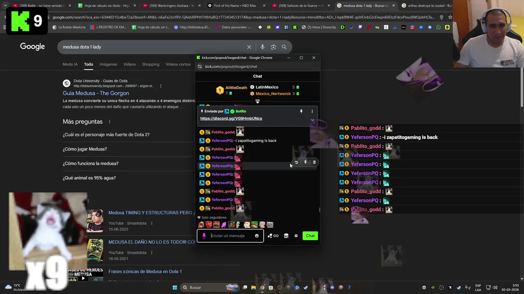
Task: Click purple microphone icon in chat input
Action: pos(204,236)
